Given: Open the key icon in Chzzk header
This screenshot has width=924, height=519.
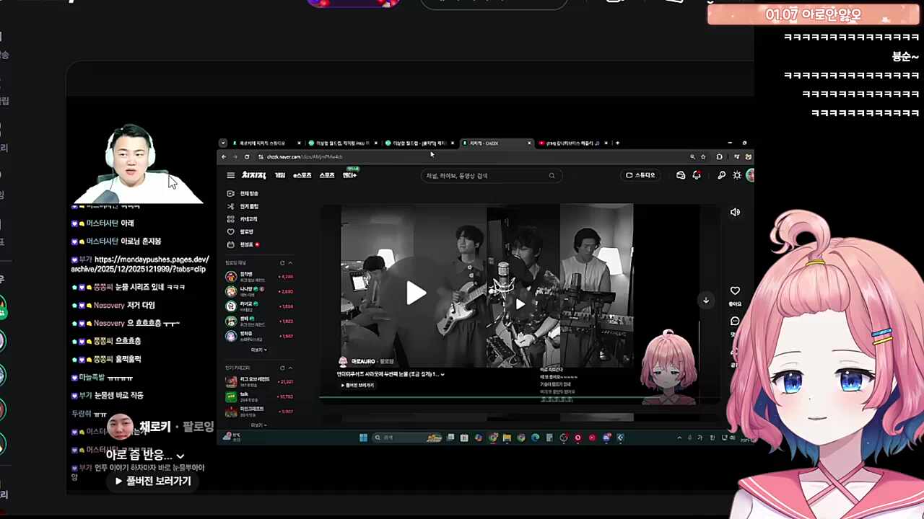Looking at the screenshot, I should click(x=721, y=175).
